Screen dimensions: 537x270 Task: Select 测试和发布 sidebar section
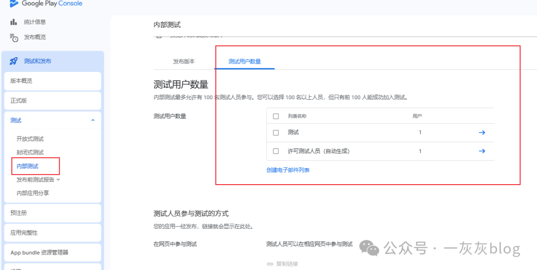pos(53,61)
